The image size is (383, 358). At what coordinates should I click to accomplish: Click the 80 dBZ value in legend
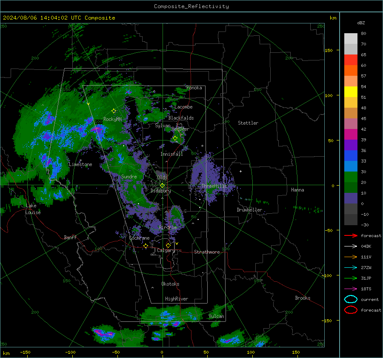coord(363,33)
